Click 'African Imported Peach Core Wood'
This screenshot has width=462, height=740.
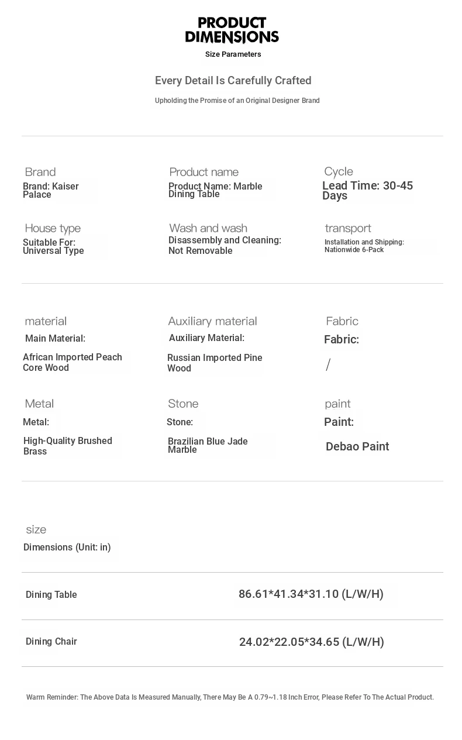coord(73,362)
